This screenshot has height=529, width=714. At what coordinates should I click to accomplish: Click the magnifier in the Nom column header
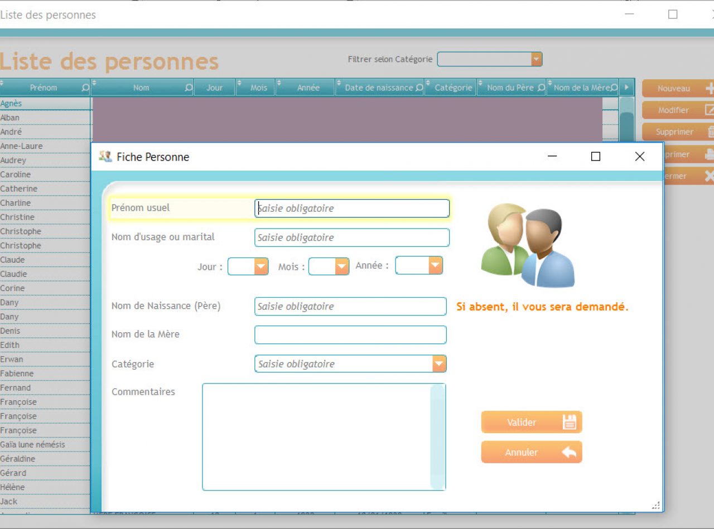[189, 88]
